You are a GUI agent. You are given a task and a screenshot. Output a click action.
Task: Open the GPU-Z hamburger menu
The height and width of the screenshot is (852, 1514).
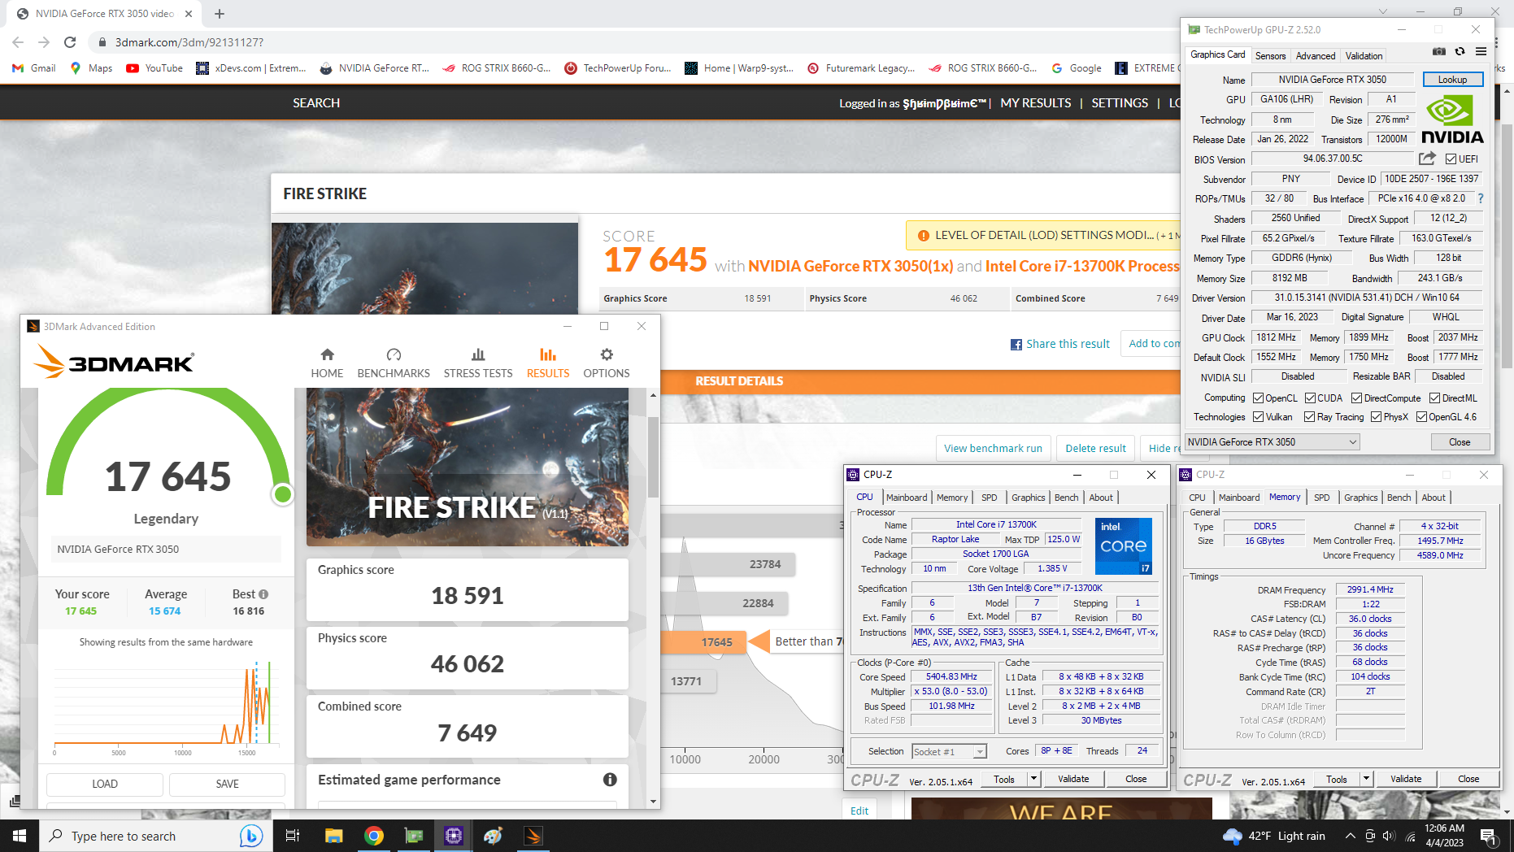[1481, 51]
